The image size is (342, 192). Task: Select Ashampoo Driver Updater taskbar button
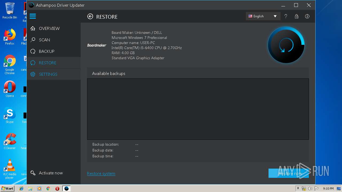[67, 189]
